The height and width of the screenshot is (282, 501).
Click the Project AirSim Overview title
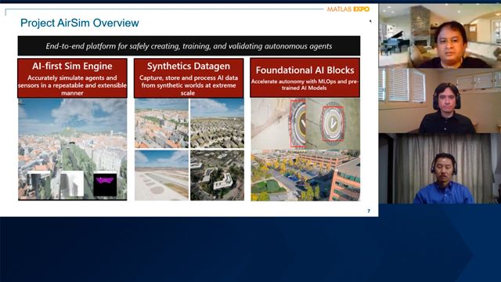point(80,23)
